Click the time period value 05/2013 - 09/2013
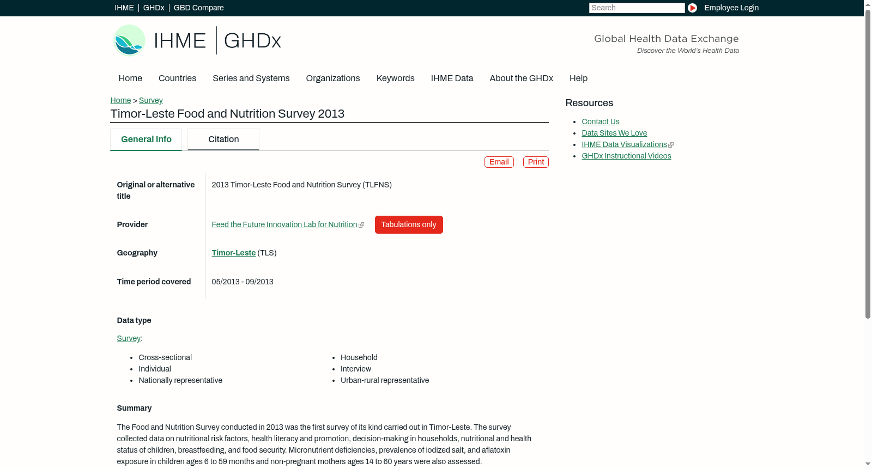Viewport: 872px width, 469px height. click(x=243, y=282)
